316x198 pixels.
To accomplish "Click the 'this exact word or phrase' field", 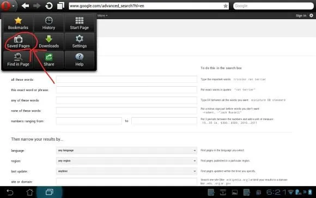I will click(x=126, y=90).
